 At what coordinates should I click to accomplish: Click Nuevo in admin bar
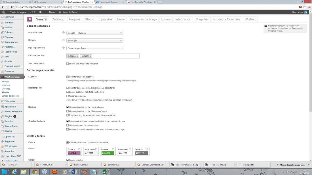50,12
